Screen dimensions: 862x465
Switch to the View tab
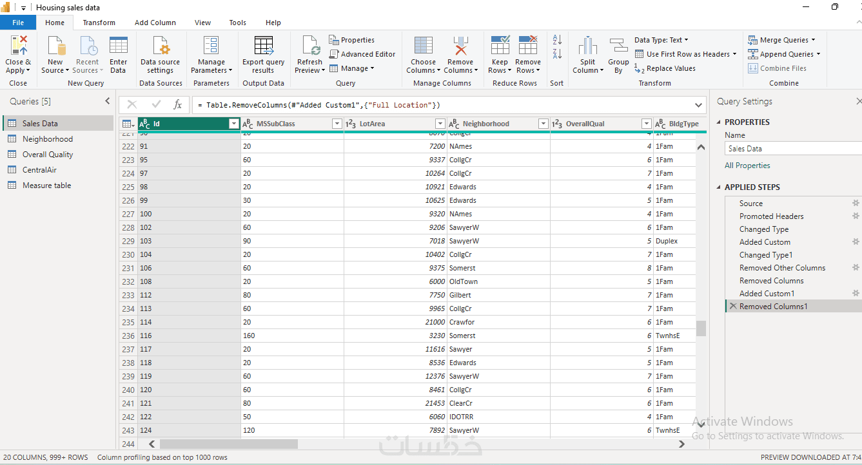(203, 23)
